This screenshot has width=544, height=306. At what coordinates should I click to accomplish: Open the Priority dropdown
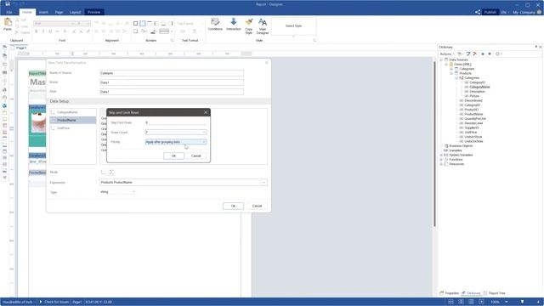point(204,142)
